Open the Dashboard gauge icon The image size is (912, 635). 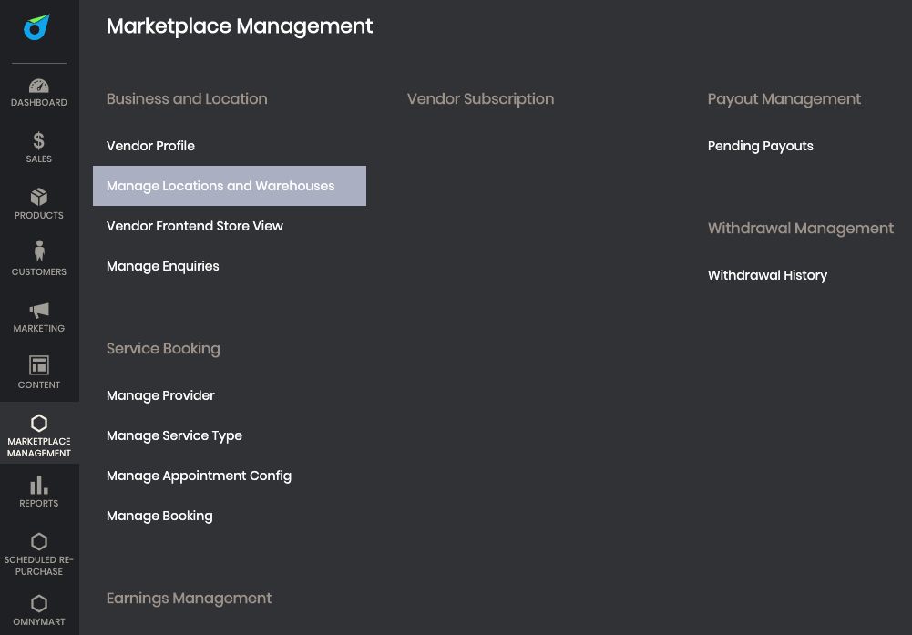point(39,86)
